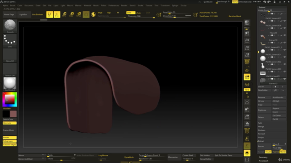The width and height of the screenshot is (291, 163).
Task: Activate the Edit mode button
Action: click(50, 14)
